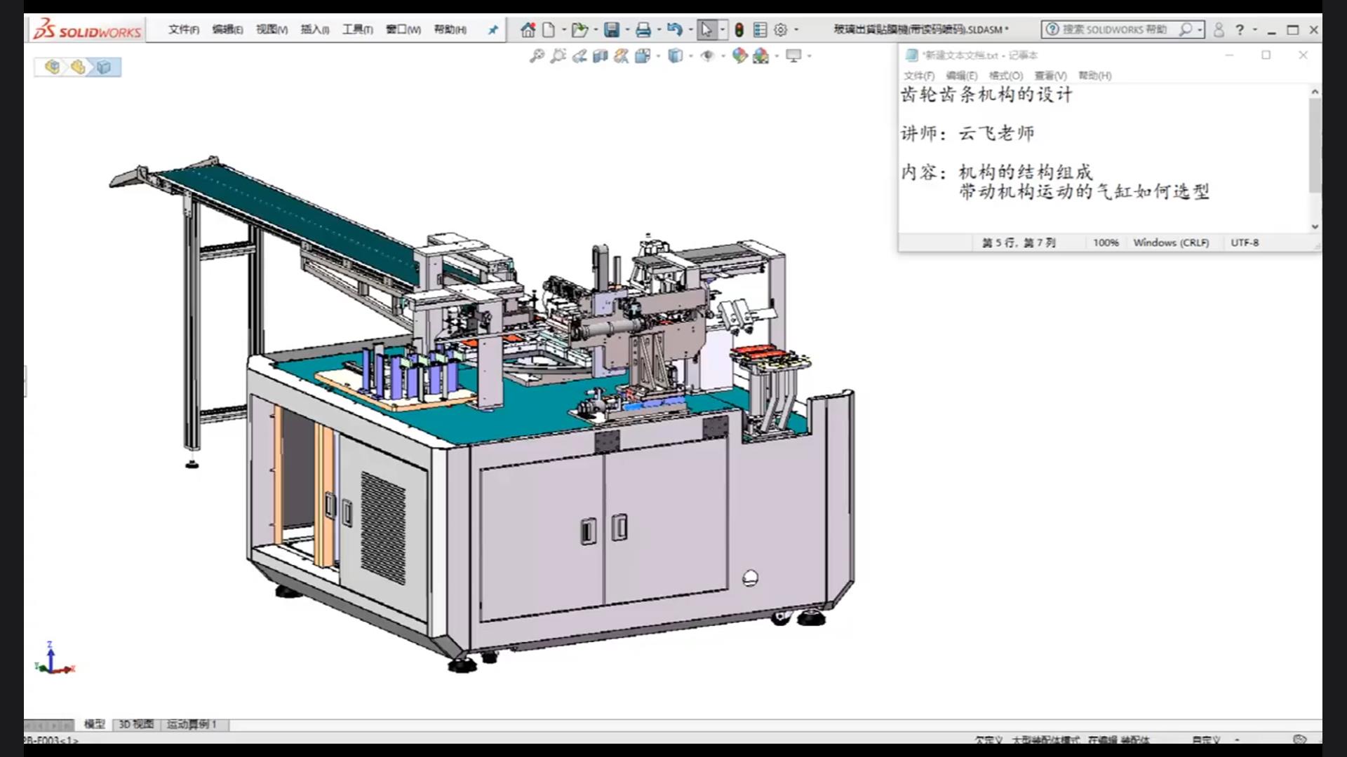
Task: Expand Undo dropdown arrow
Action: 690,29
